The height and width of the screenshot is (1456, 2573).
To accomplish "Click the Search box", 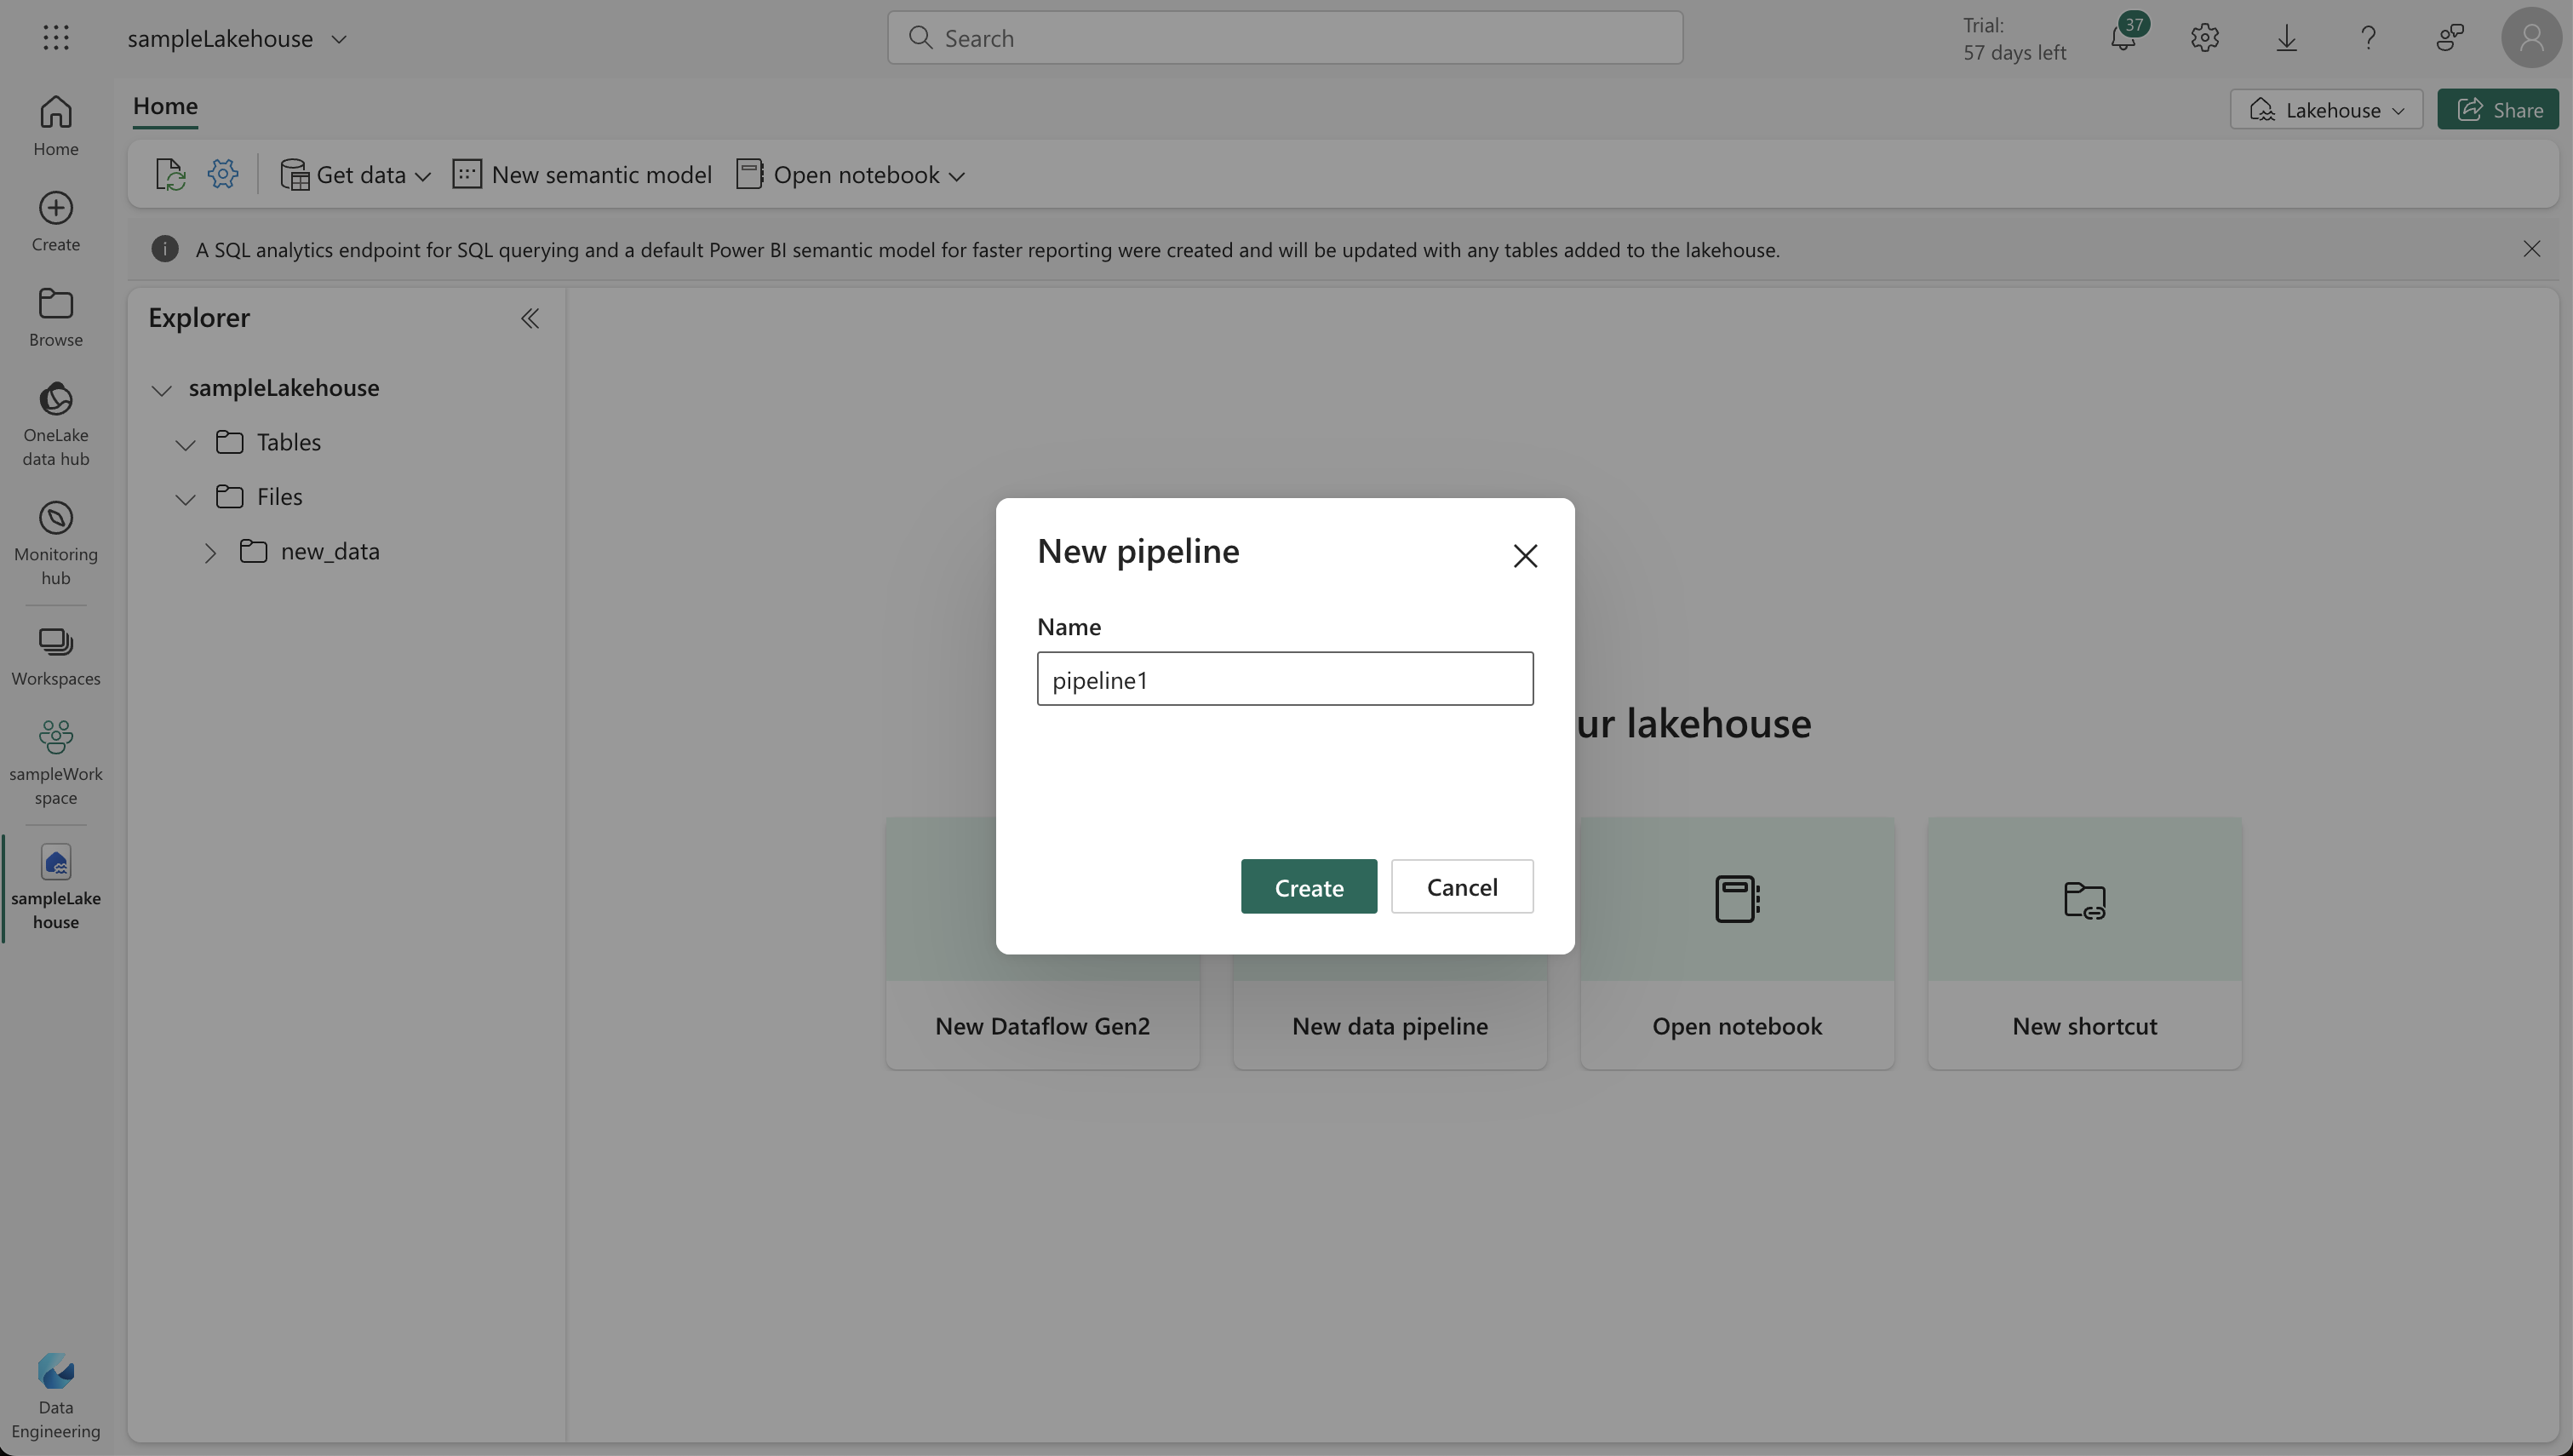I will [x=1285, y=38].
